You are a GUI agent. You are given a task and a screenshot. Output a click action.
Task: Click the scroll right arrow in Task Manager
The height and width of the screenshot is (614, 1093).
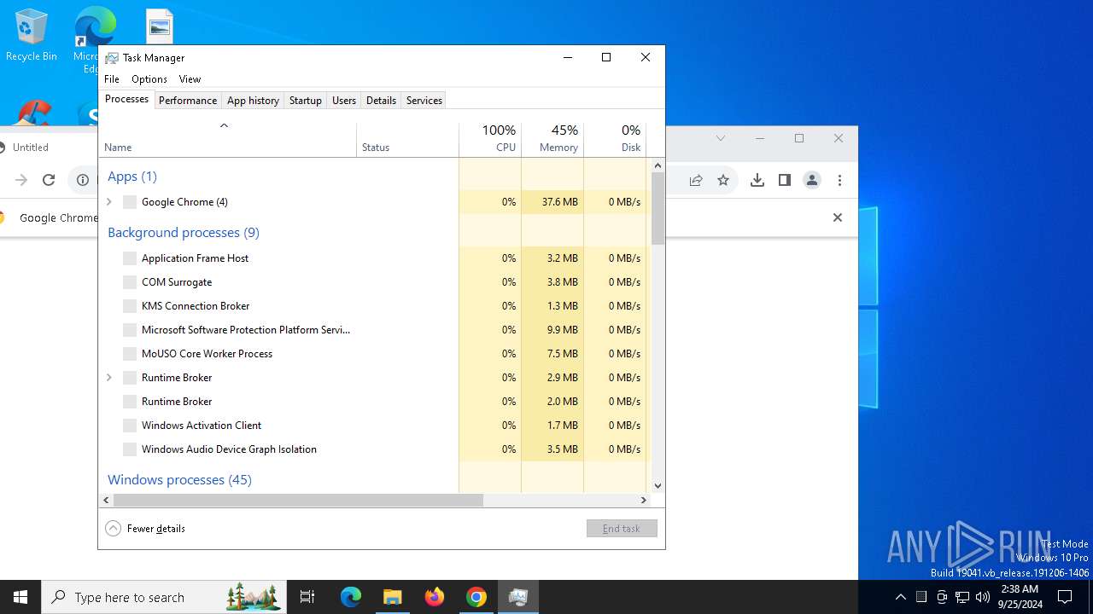point(645,501)
